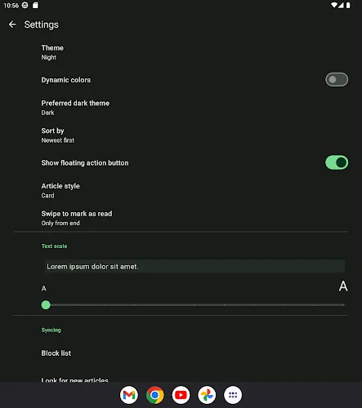Tap the large A text size icon
This screenshot has width=362, height=408.
click(x=343, y=286)
